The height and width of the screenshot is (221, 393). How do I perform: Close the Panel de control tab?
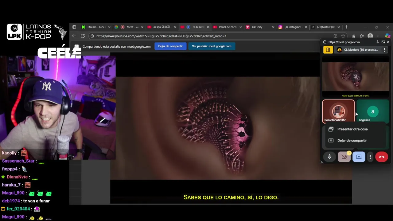point(240,27)
